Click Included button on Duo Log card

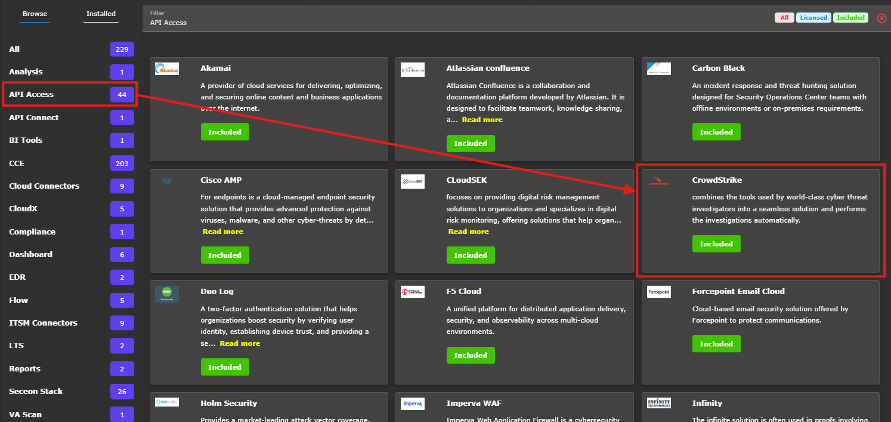(225, 367)
